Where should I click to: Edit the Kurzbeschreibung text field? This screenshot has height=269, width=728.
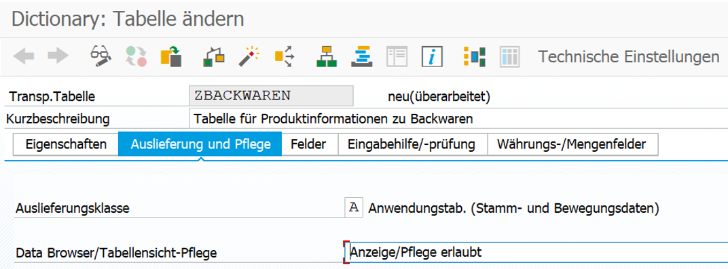[458, 119]
